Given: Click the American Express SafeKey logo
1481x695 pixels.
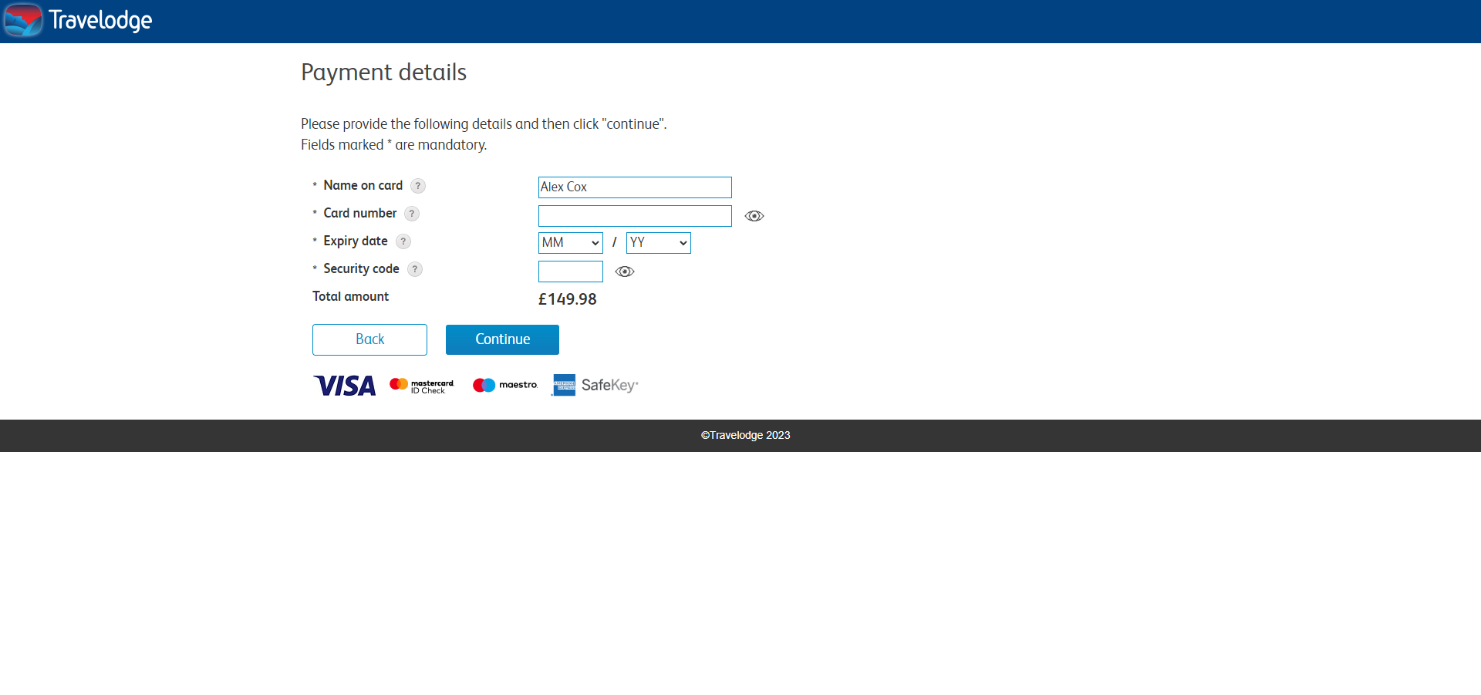Looking at the screenshot, I should click(x=595, y=385).
